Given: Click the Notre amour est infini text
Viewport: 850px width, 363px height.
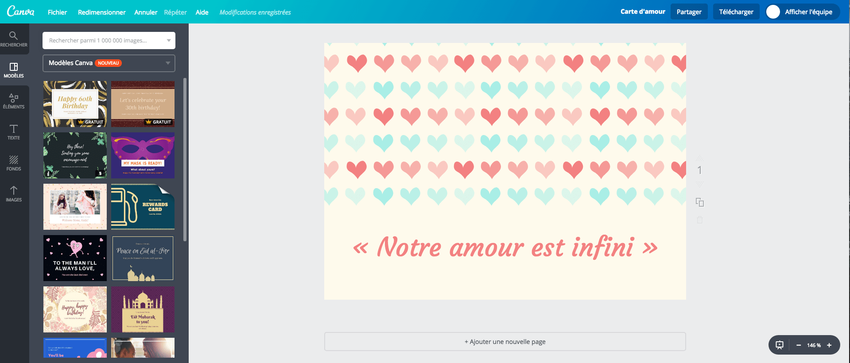Looking at the screenshot, I should click(505, 247).
